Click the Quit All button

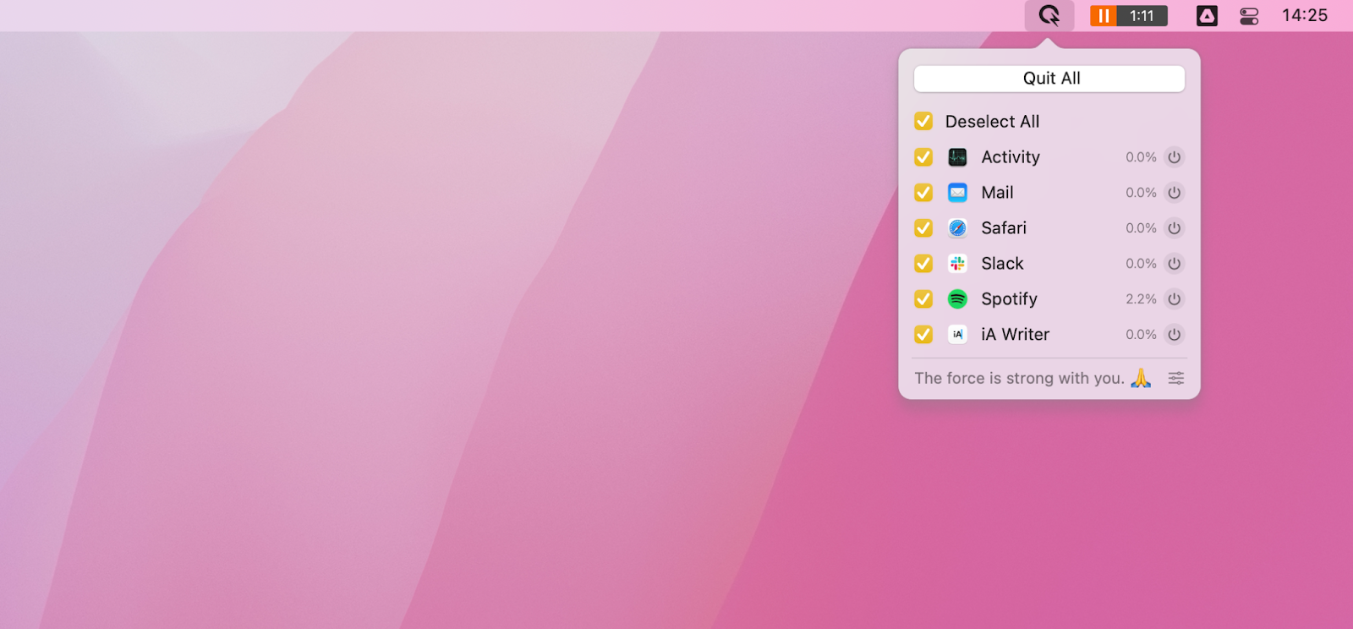coord(1049,79)
